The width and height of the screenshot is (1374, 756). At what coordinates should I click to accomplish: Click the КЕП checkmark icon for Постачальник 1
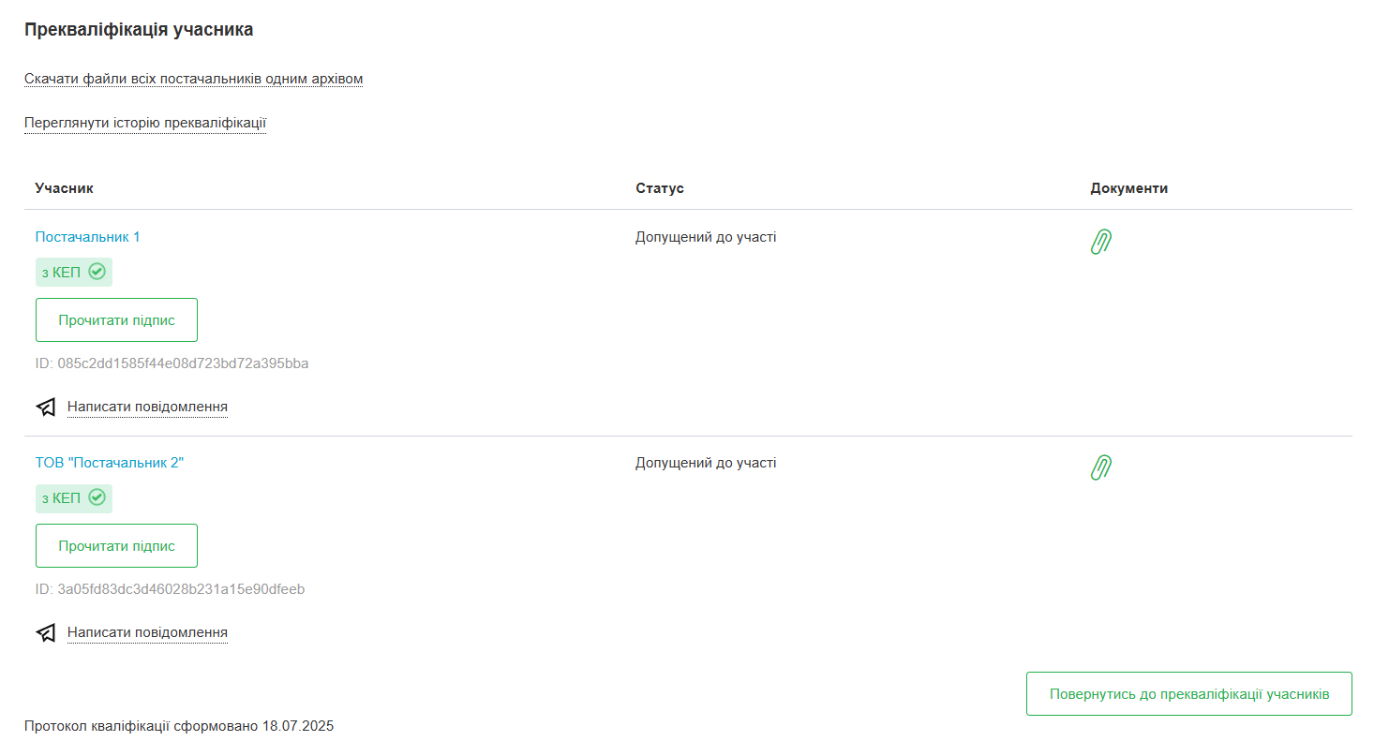[x=97, y=273]
